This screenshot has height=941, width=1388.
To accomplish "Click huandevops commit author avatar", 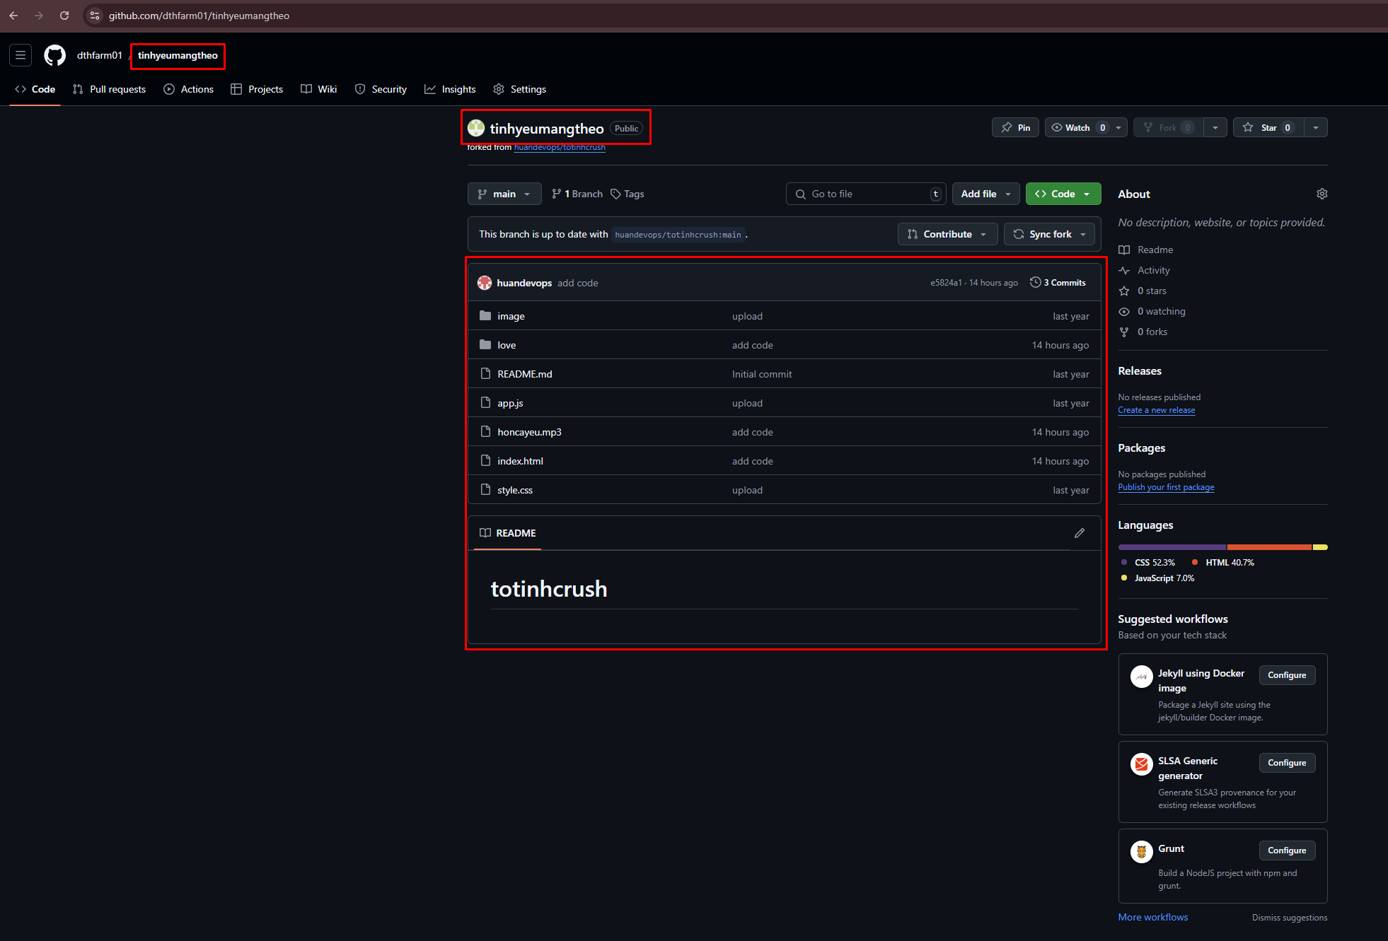I will click(x=485, y=283).
